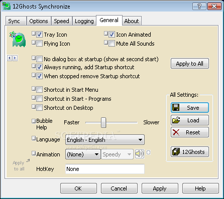Click the right arrow below ghost icon
Screen dimensions: 224x199
(x=15, y=58)
